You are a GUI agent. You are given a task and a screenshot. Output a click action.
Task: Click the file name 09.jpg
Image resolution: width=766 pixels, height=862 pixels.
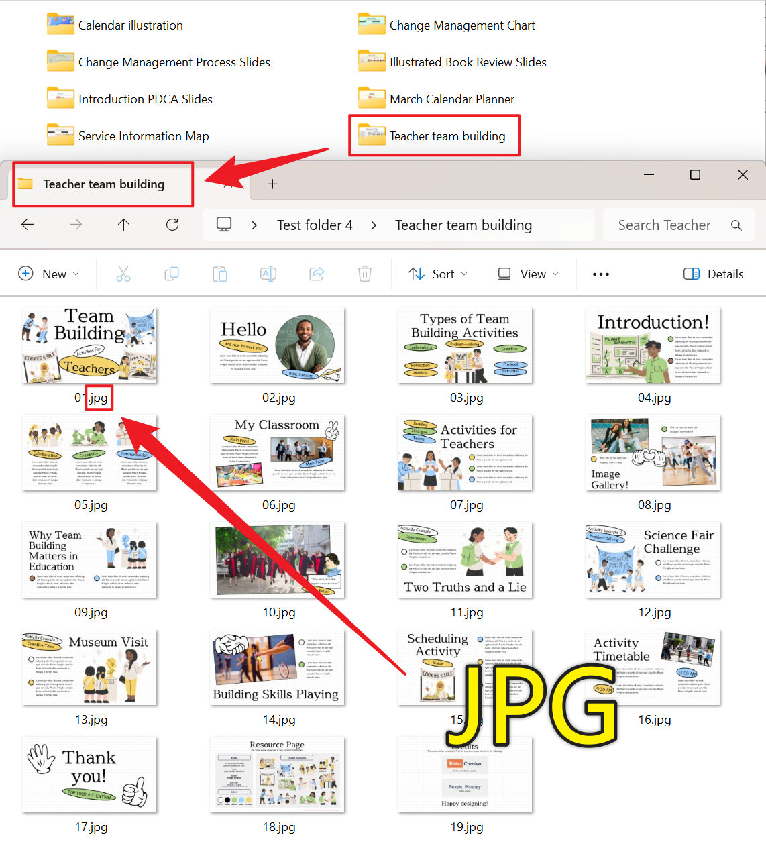[x=91, y=612]
